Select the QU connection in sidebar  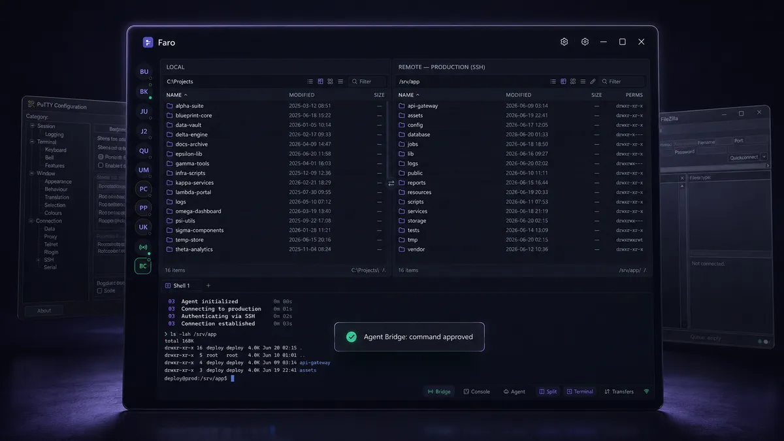click(x=144, y=150)
